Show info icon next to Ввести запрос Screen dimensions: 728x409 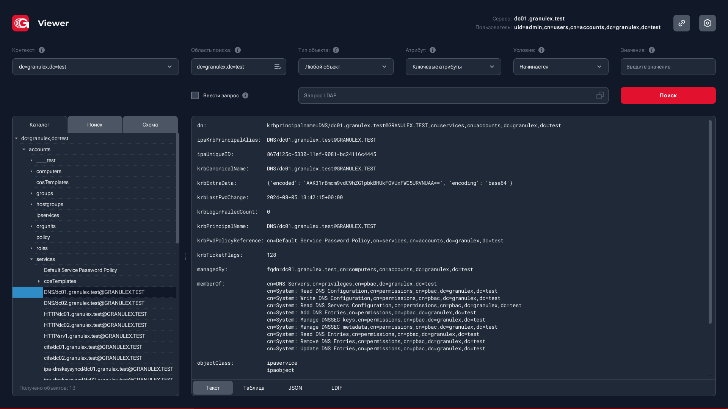coord(245,95)
